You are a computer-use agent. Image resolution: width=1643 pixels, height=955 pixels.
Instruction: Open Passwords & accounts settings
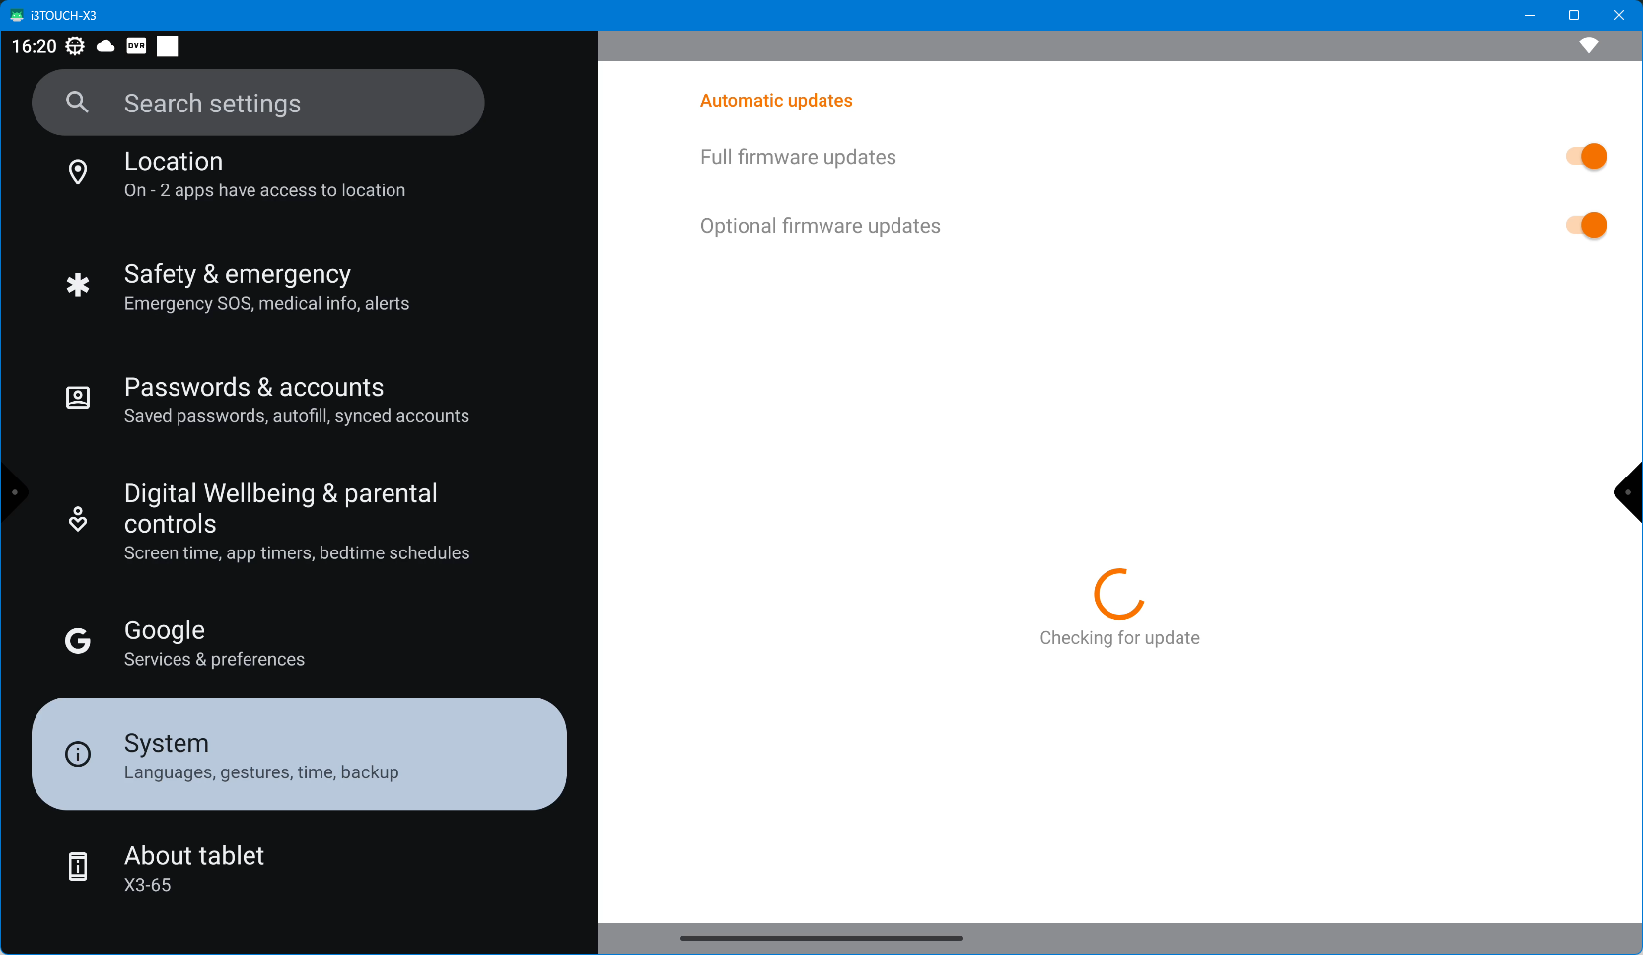pos(296,400)
